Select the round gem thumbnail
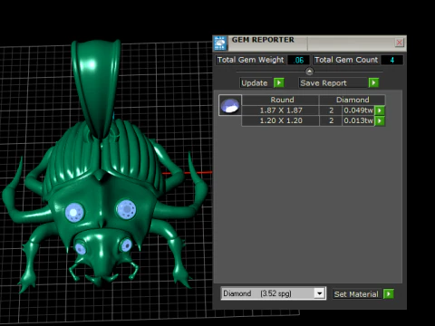435x326 pixels. (x=230, y=105)
